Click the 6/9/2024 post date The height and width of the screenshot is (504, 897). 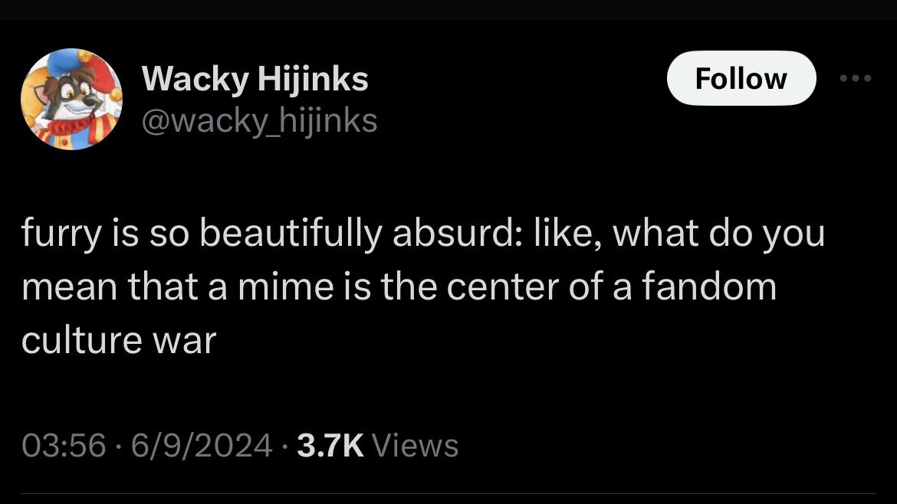(202, 446)
